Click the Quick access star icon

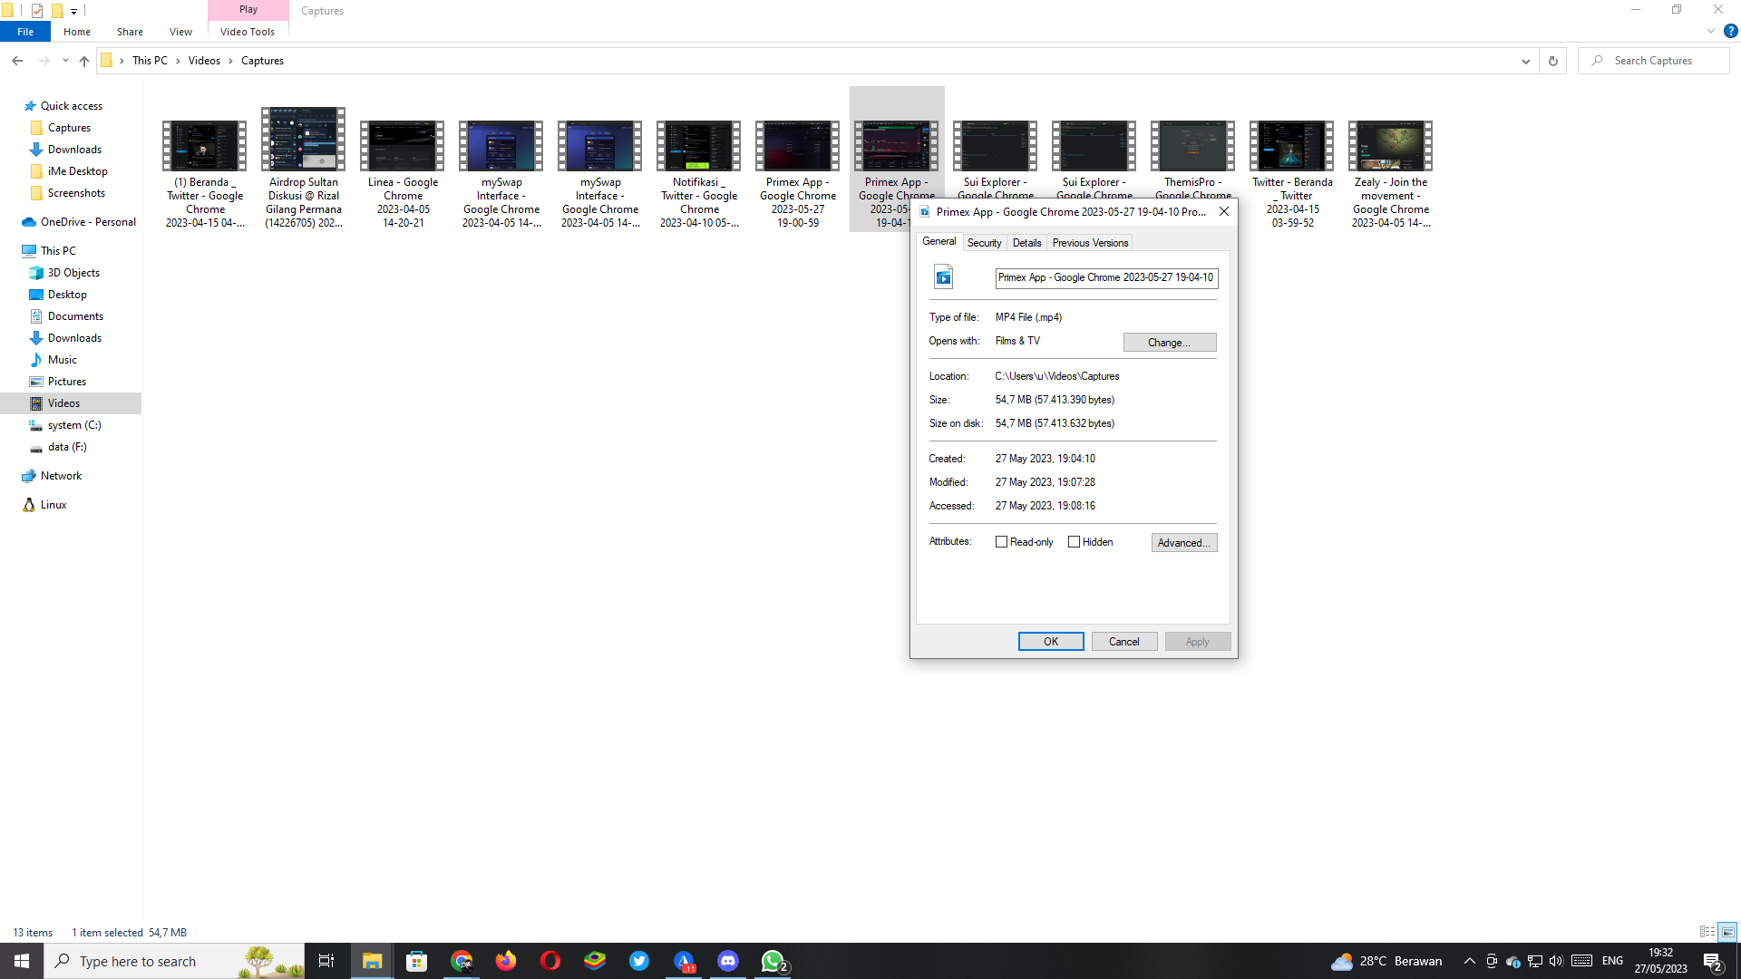coord(29,106)
